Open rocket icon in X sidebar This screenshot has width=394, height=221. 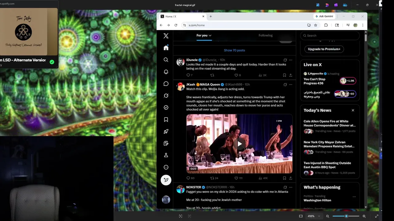[166, 131]
